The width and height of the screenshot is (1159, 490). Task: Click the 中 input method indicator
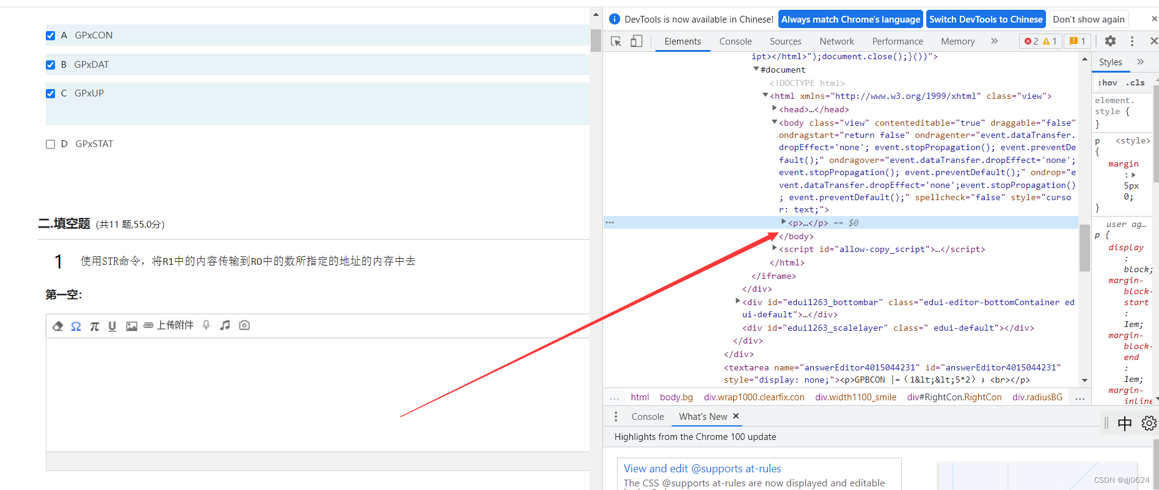[x=1125, y=423]
